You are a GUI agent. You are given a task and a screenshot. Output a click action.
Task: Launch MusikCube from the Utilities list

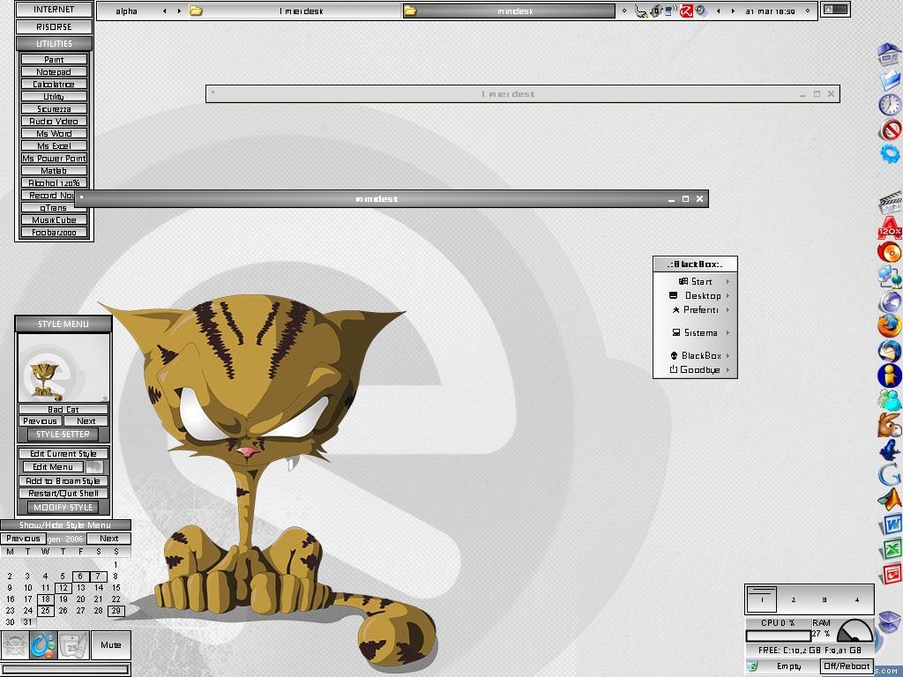pyautogui.click(x=54, y=219)
